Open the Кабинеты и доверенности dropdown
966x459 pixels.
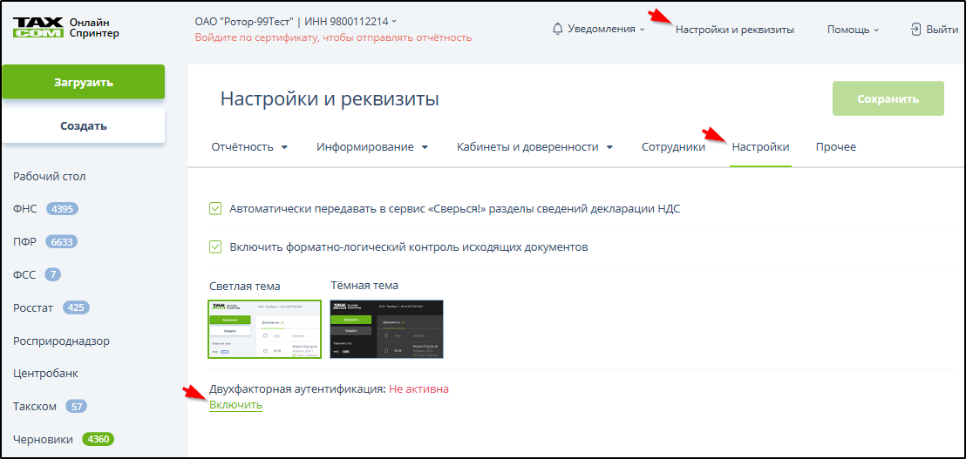pyautogui.click(x=534, y=147)
